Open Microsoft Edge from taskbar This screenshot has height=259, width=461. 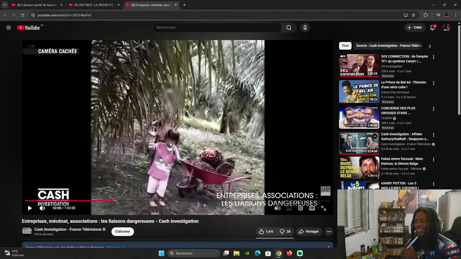(x=258, y=253)
